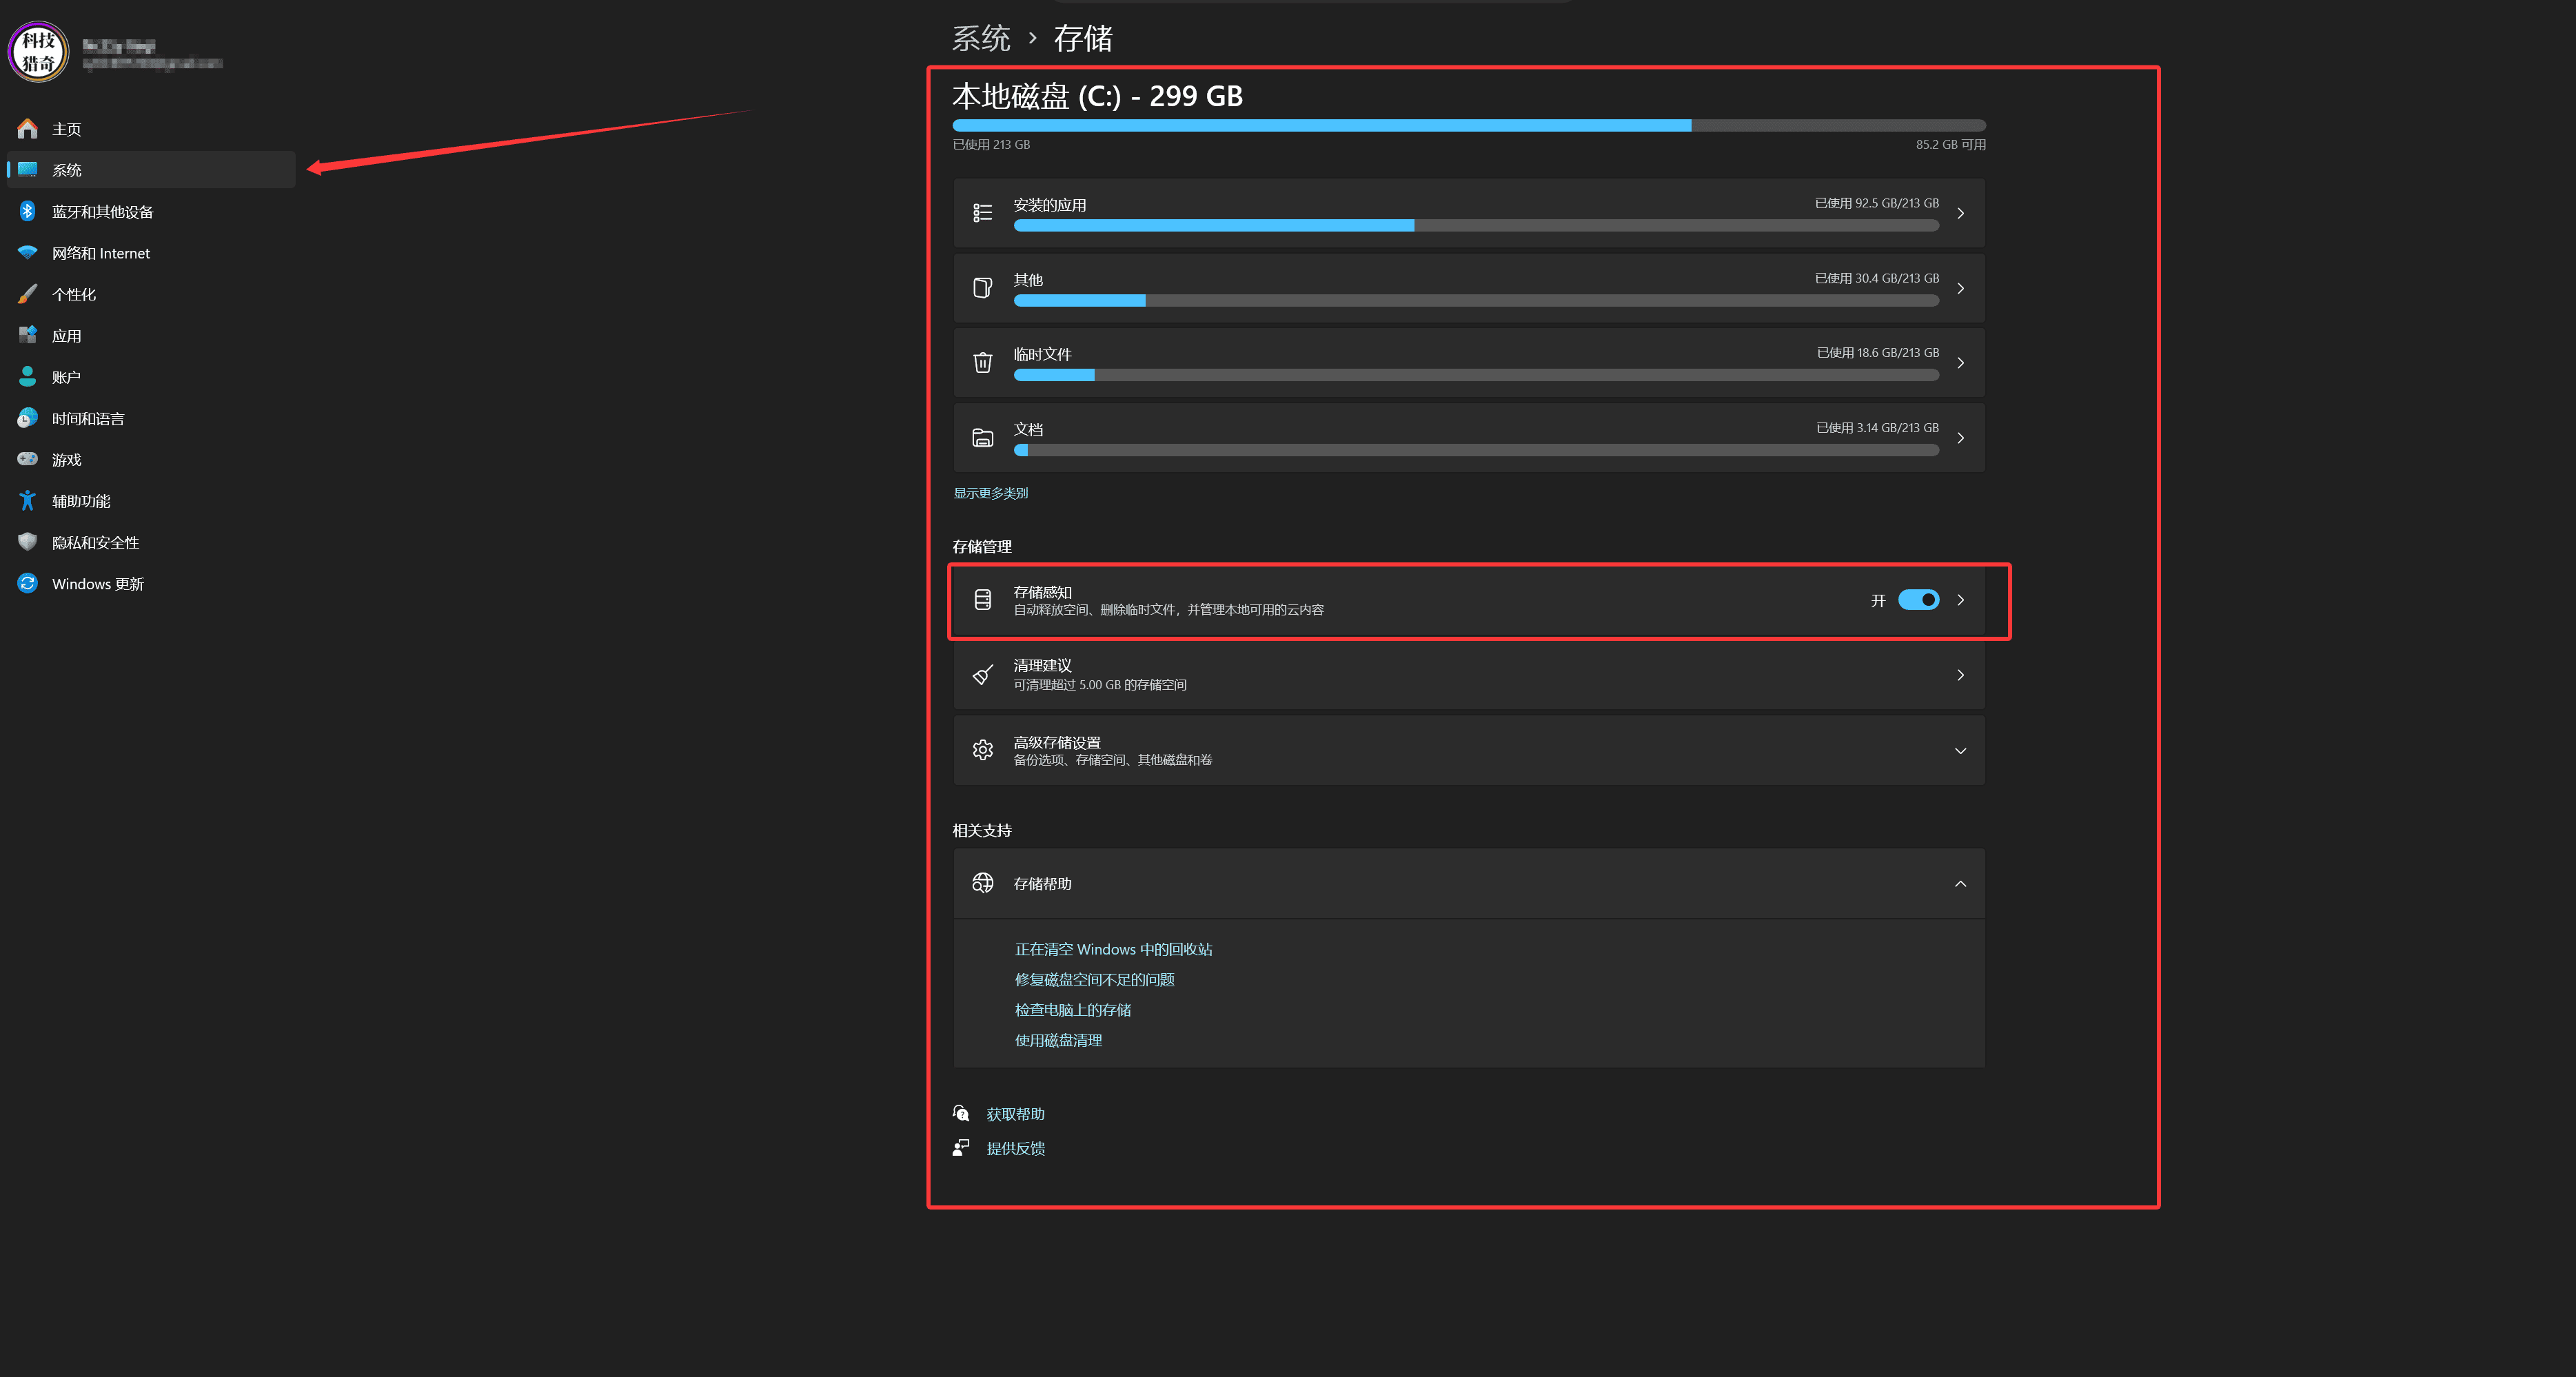Click the temporary files trash icon
2576x1377 pixels.
pyautogui.click(x=982, y=362)
